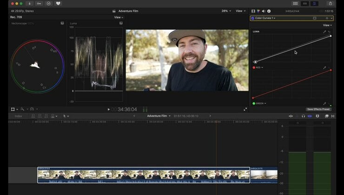
Task: Go back in timeline history arrow
Action: click(134, 116)
